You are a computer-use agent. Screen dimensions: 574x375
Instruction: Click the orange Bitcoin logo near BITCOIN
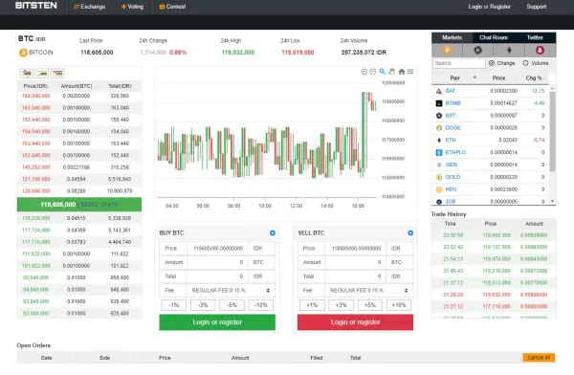(23, 53)
